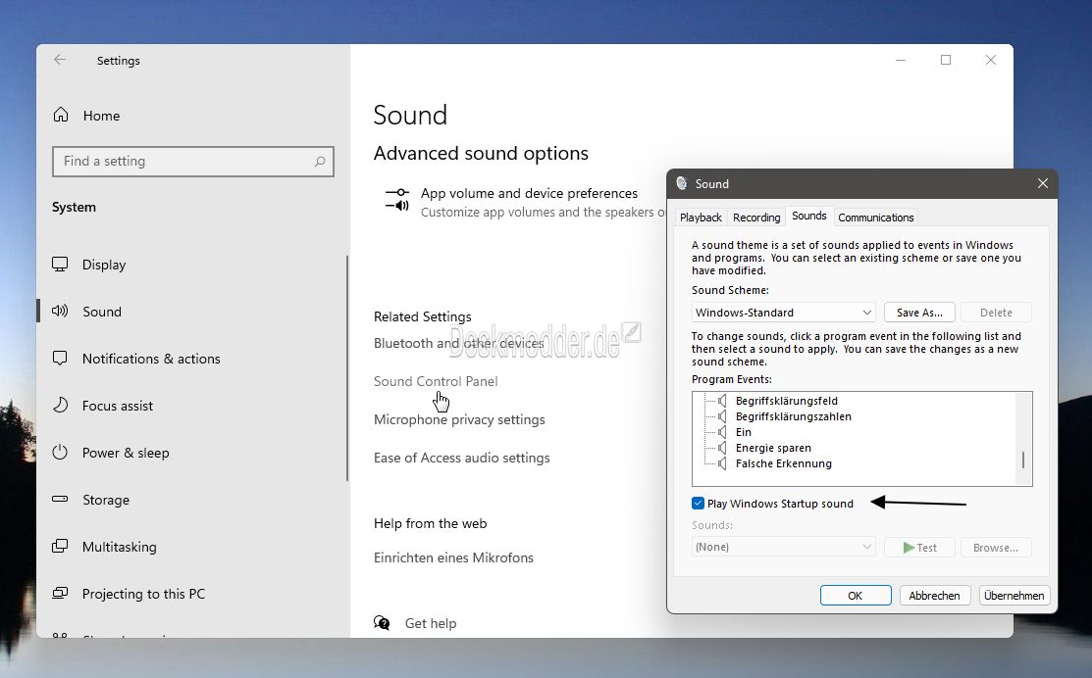Click the Test sound button

point(919,548)
